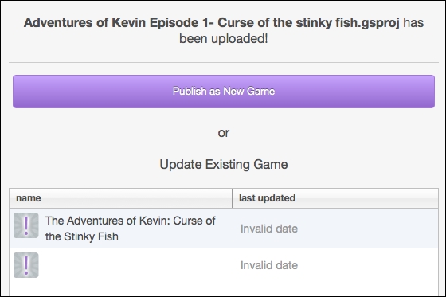Click the exclamation icon beside the Adventures of Kevin game

point(25,225)
